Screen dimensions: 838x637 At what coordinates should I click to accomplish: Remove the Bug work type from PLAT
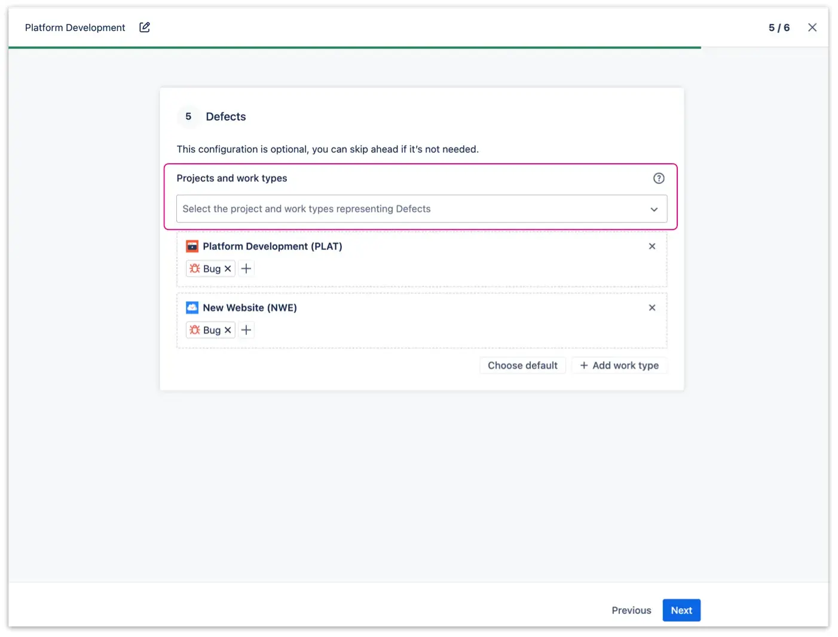point(228,268)
